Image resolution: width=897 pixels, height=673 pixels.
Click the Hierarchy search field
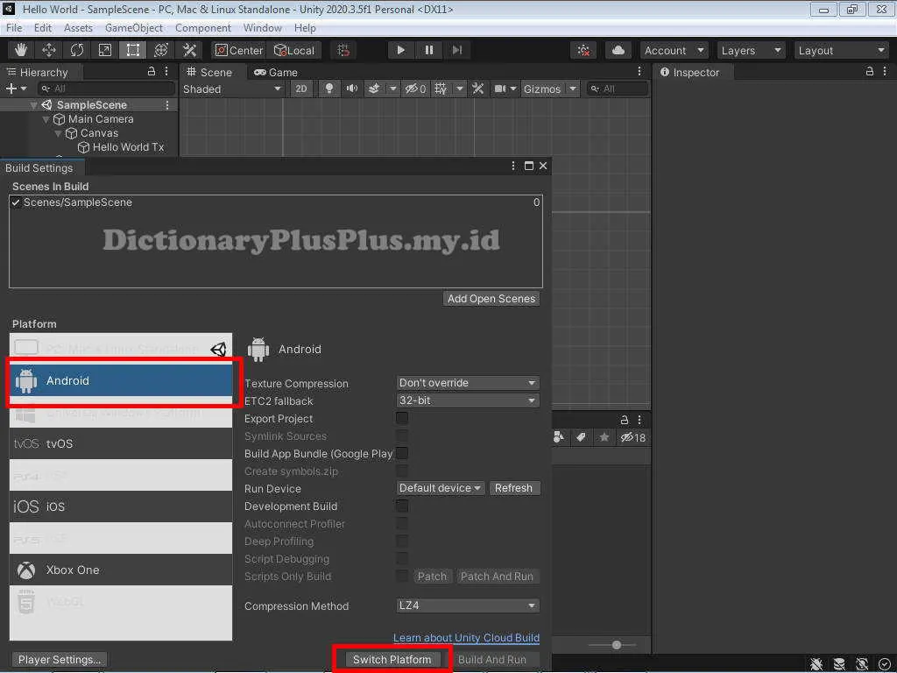coord(106,89)
